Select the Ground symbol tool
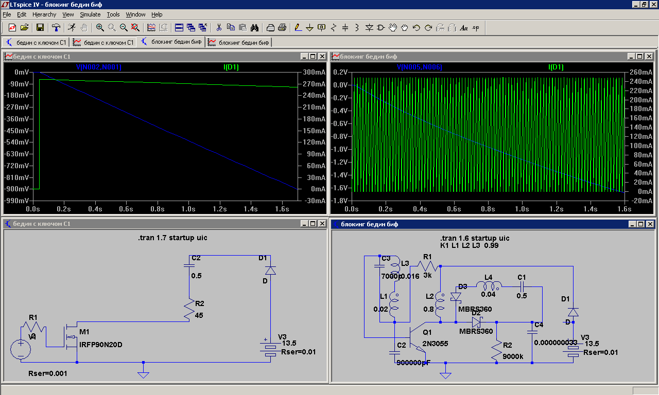Image resolution: width=659 pixels, height=395 pixels. tap(309, 27)
